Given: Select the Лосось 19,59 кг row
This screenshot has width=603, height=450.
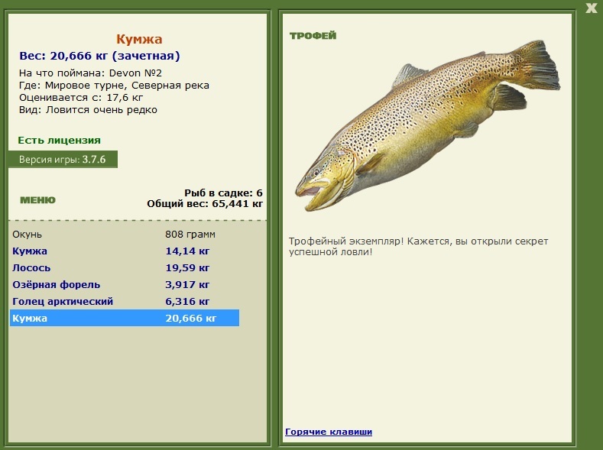Looking at the screenshot, I should tap(125, 268).
